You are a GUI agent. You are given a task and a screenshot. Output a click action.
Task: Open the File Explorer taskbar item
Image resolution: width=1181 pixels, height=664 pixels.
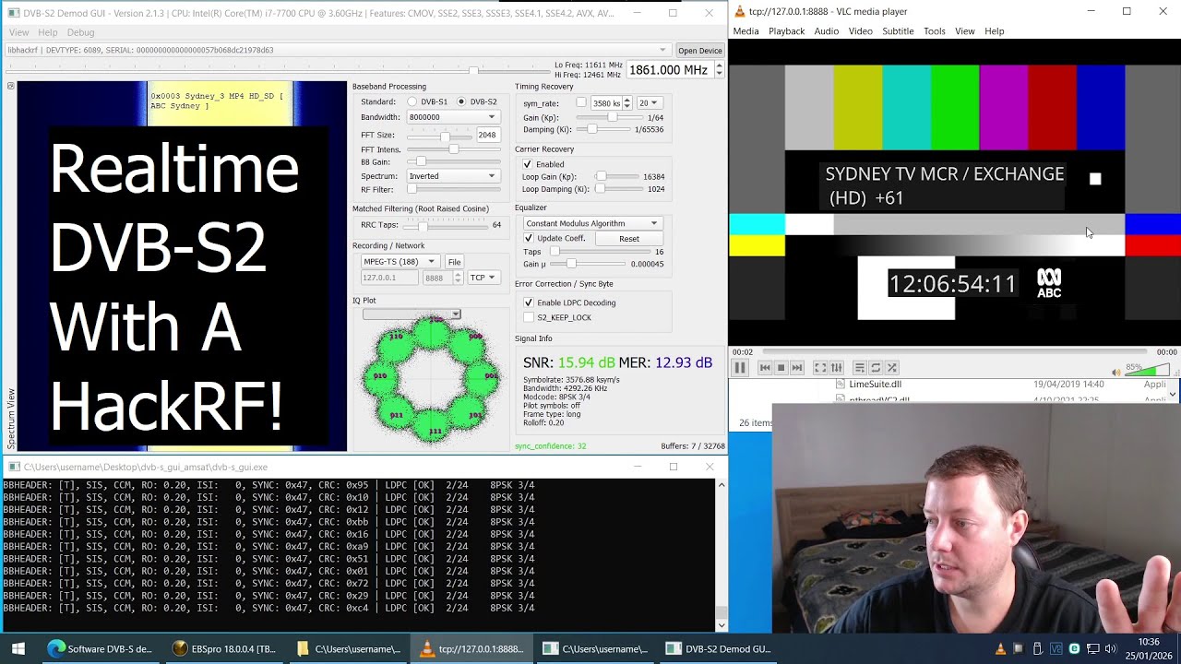point(349,648)
